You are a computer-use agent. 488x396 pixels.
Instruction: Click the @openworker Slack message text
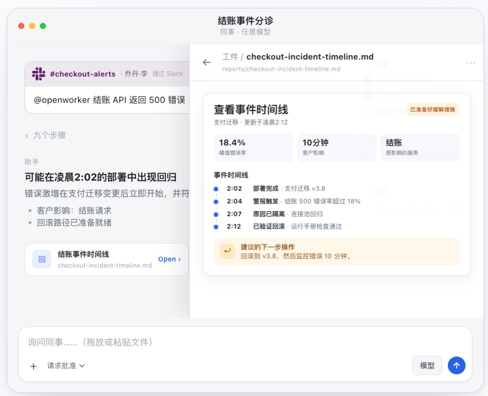(x=109, y=100)
